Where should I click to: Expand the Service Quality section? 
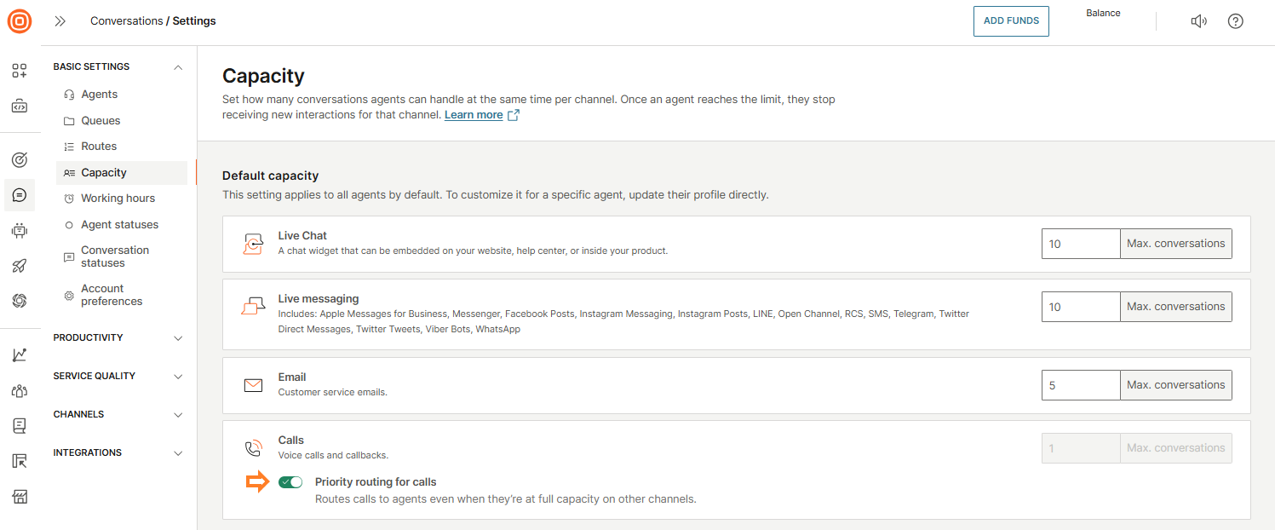[178, 377]
